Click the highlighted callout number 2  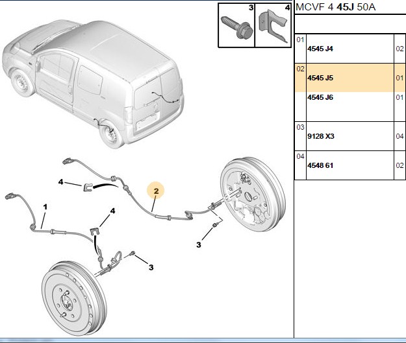coord(156,191)
